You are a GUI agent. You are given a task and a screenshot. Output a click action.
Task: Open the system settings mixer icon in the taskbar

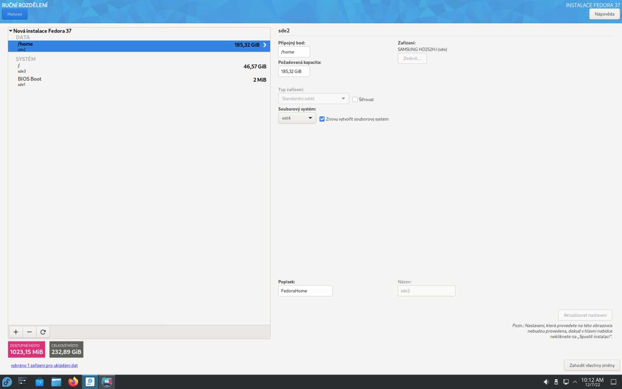(23, 382)
